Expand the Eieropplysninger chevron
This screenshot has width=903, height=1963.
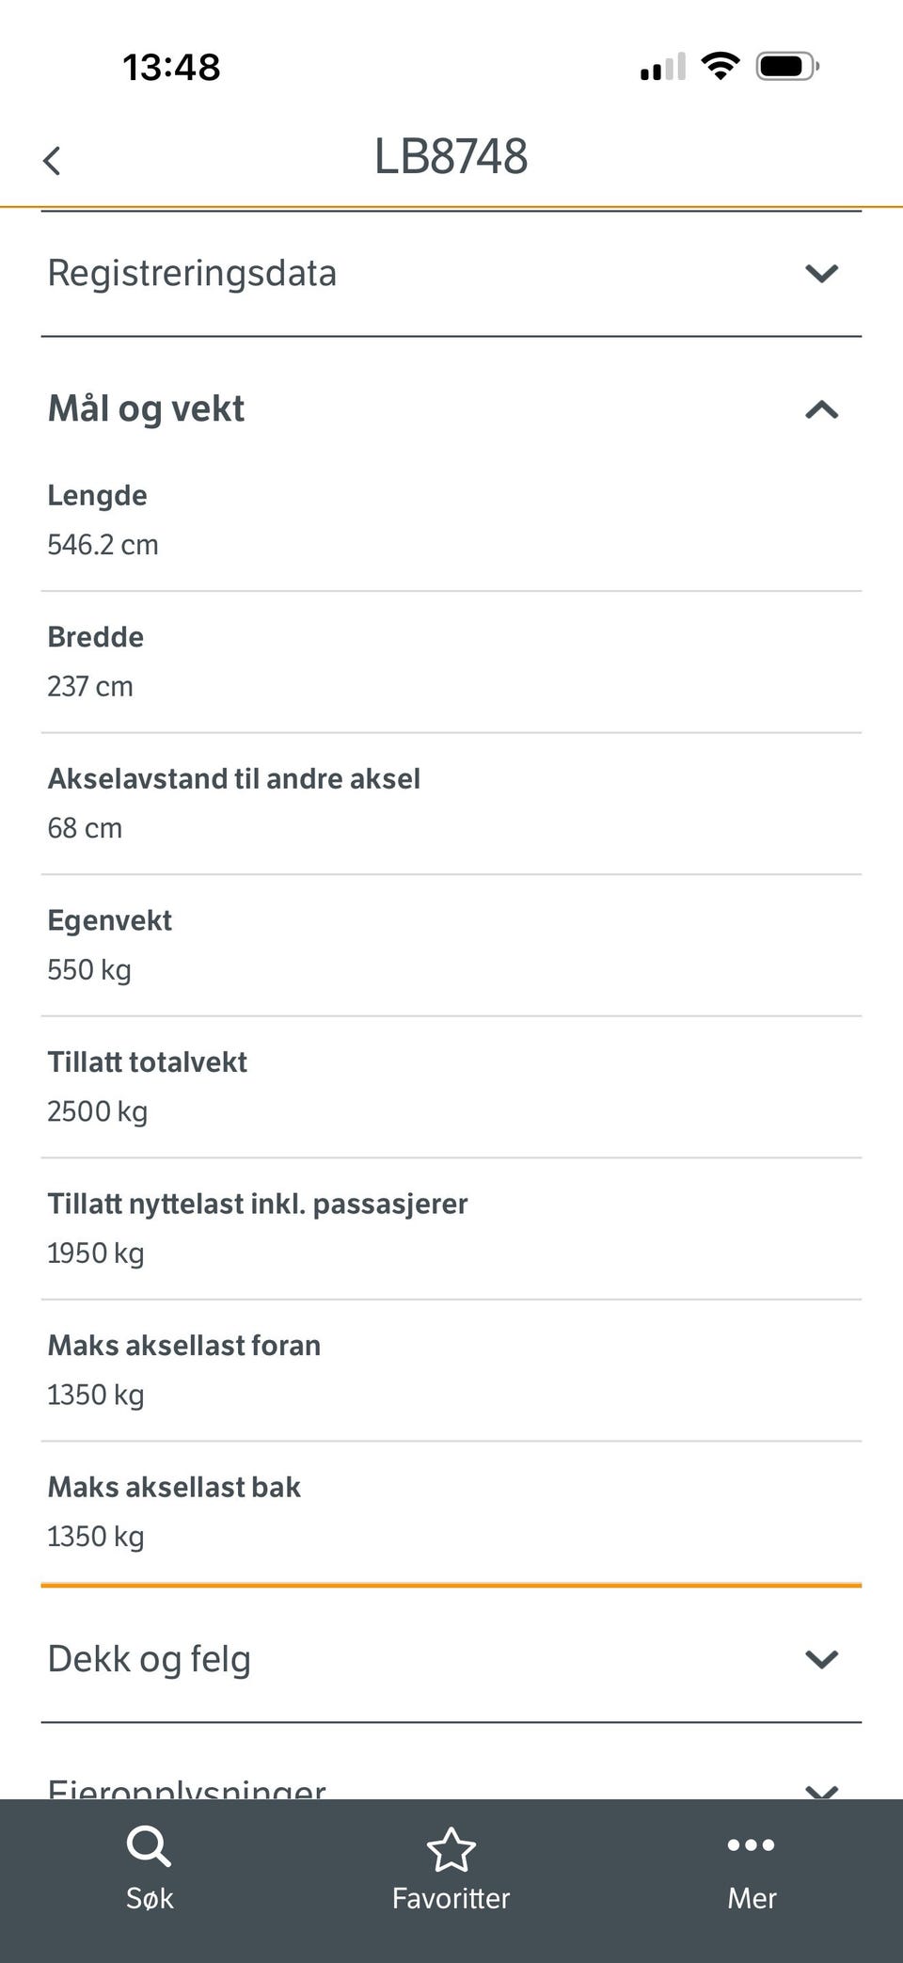pos(822,1791)
